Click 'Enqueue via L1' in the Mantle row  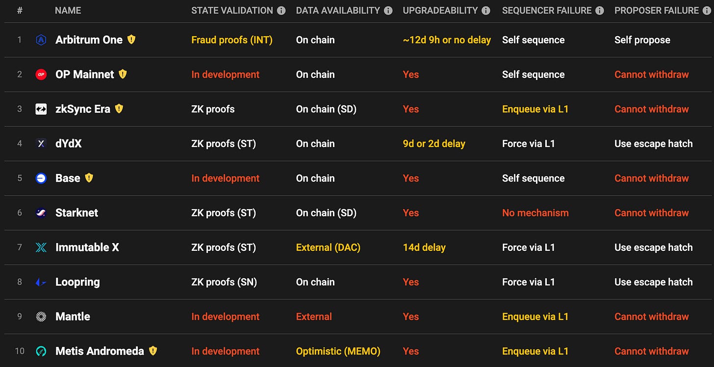pyautogui.click(x=535, y=317)
